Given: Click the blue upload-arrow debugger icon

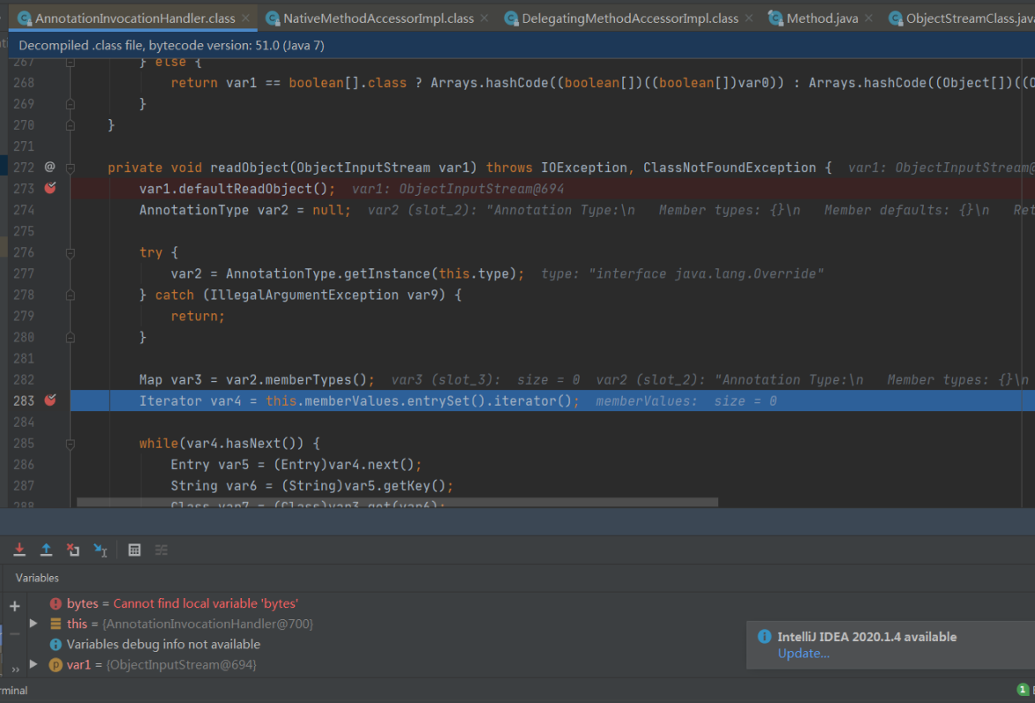Looking at the screenshot, I should [x=46, y=550].
